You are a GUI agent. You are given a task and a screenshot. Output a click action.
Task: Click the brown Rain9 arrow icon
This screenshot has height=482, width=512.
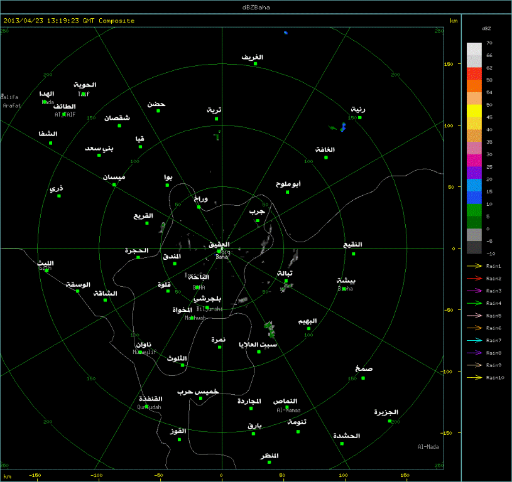(x=474, y=365)
